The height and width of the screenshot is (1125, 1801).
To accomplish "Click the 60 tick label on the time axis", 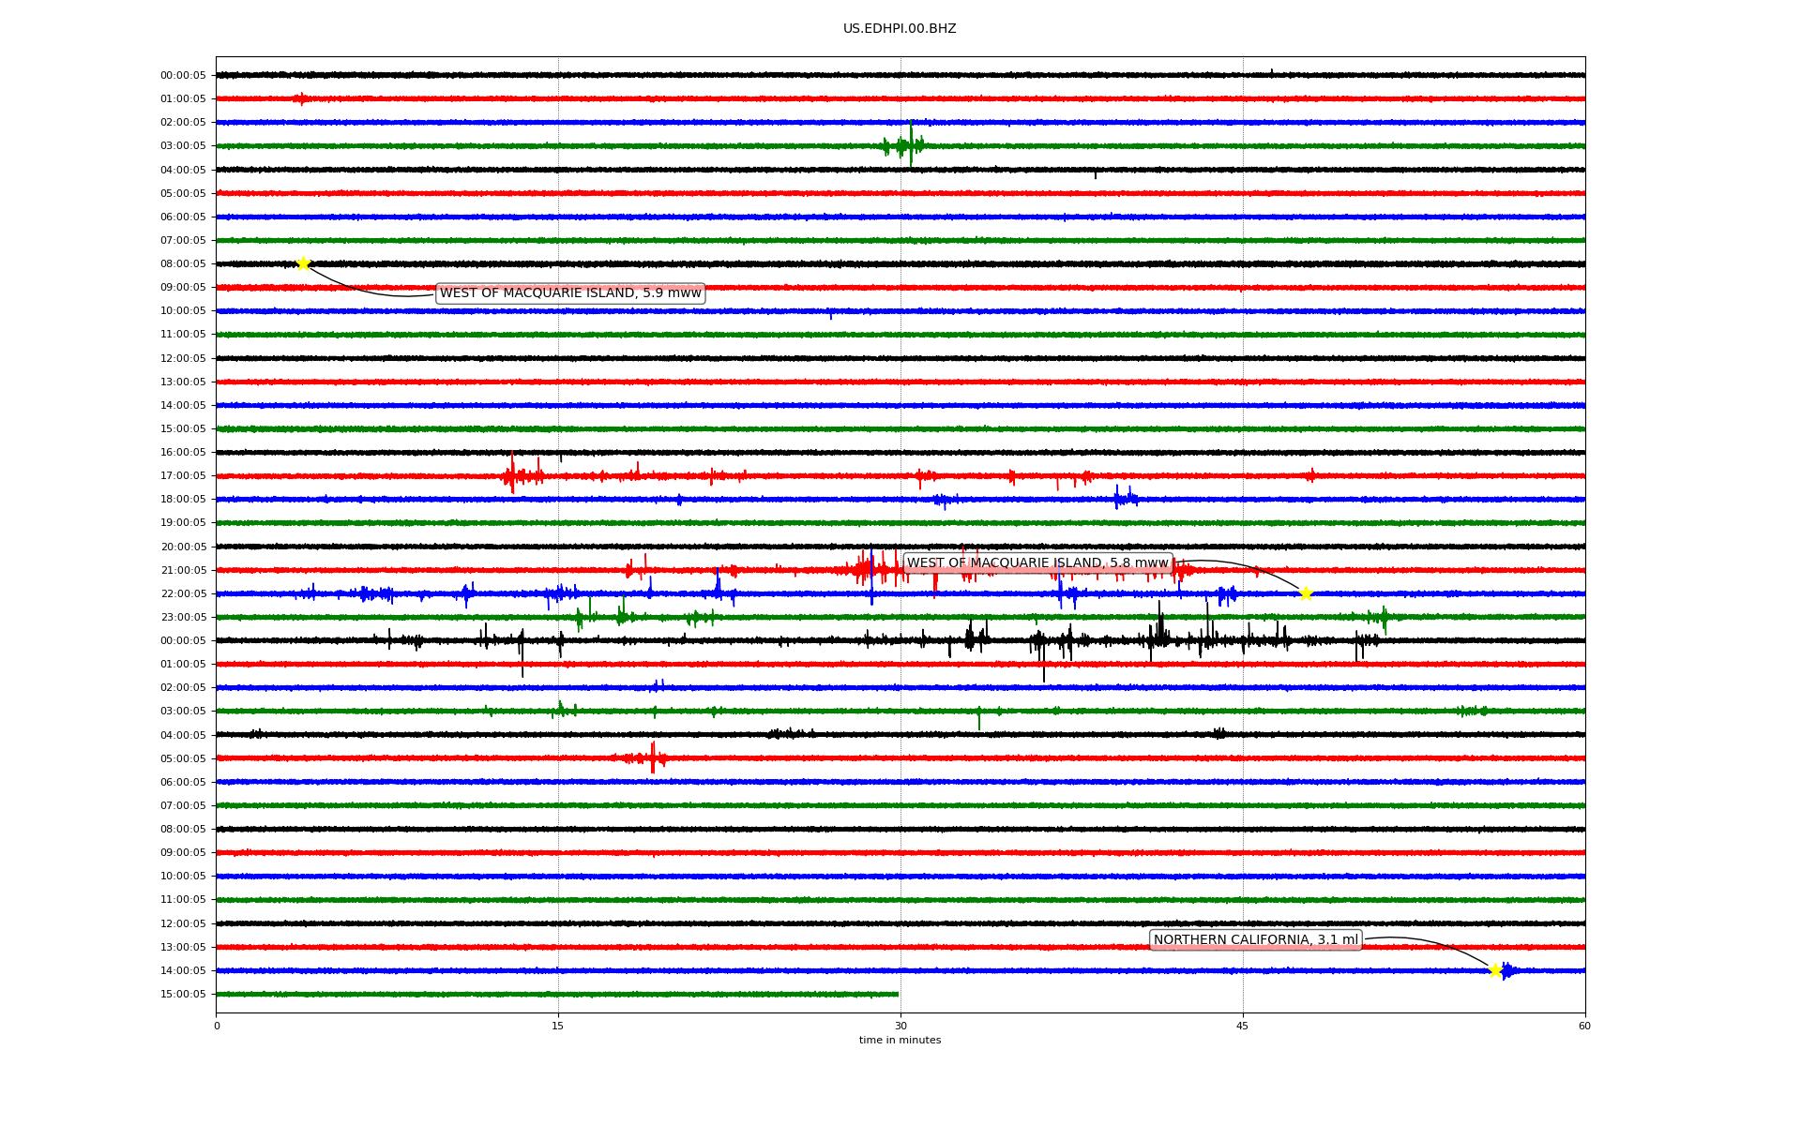I will [x=1584, y=1026].
